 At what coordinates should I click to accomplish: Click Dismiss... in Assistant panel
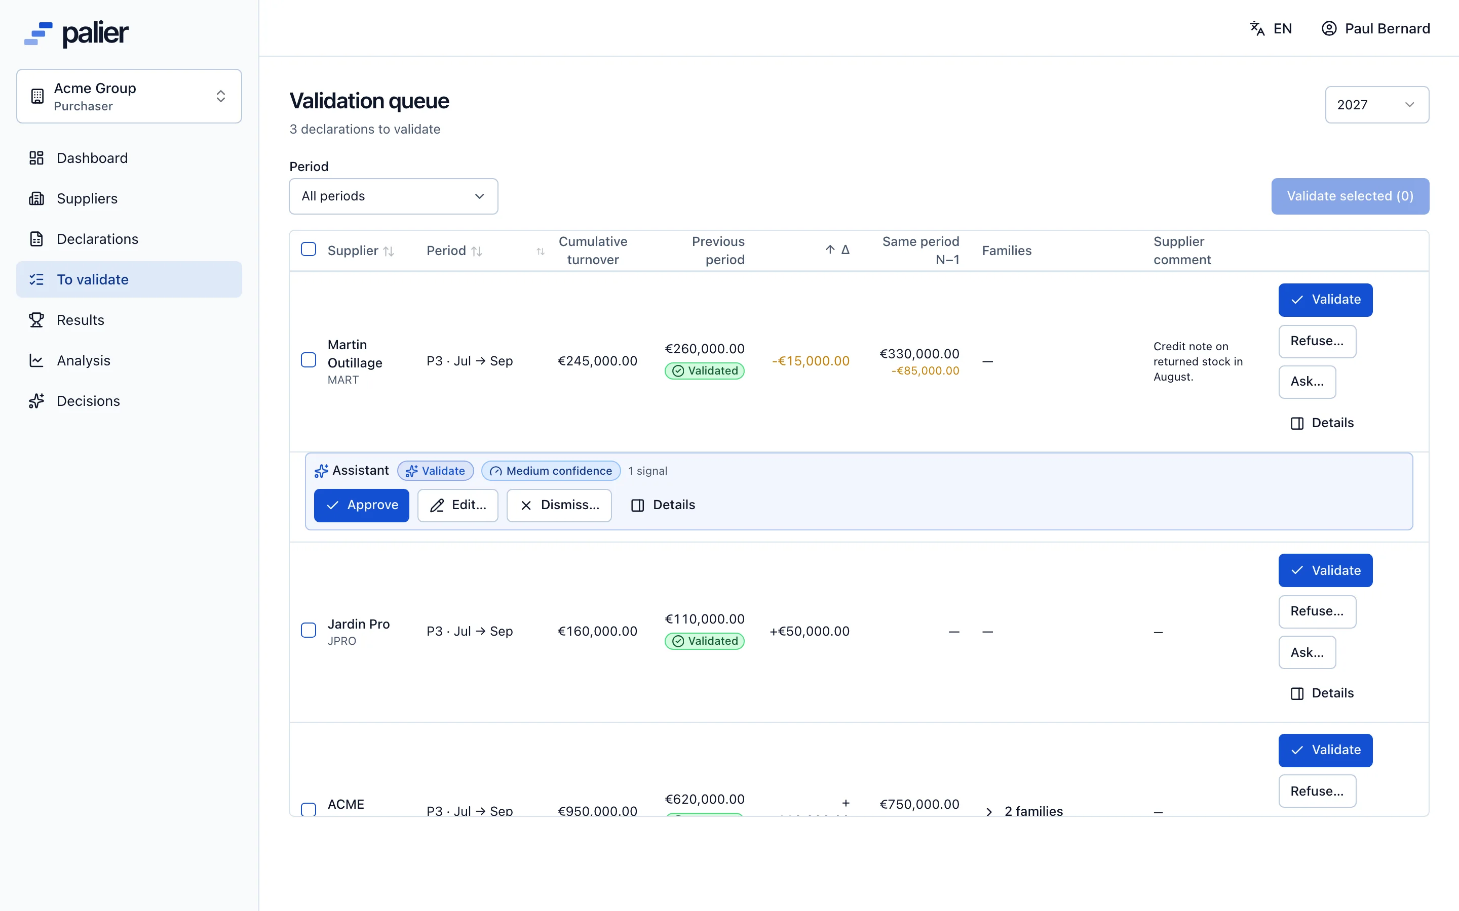[x=559, y=505]
